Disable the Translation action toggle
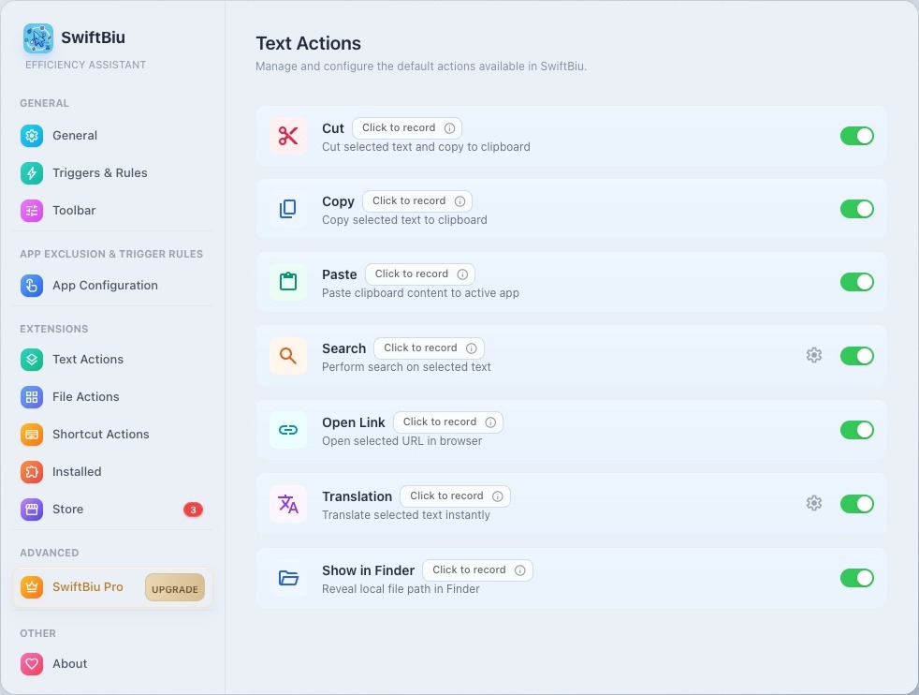Screen dimensions: 919x695 857,504
